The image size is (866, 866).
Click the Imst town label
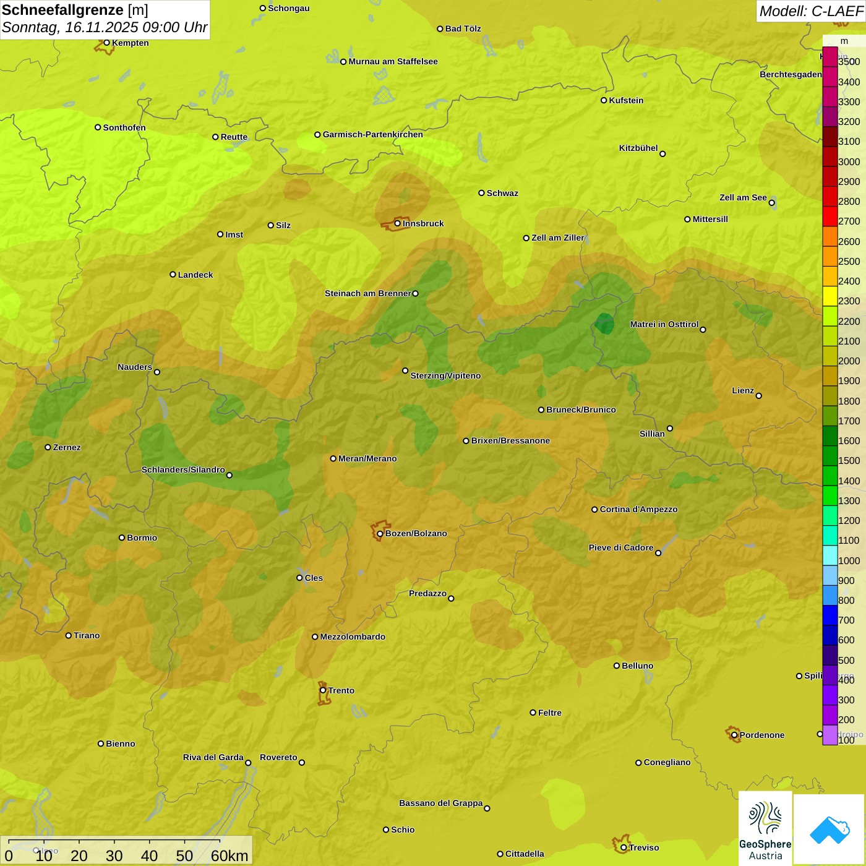pos(234,234)
